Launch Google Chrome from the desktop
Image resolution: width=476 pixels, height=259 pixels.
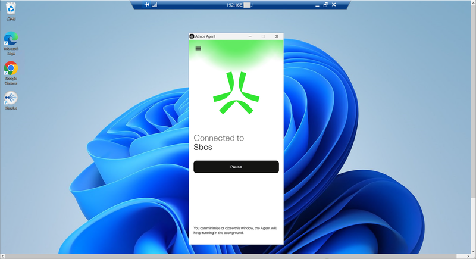pyautogui.click(x=11, y=73)
